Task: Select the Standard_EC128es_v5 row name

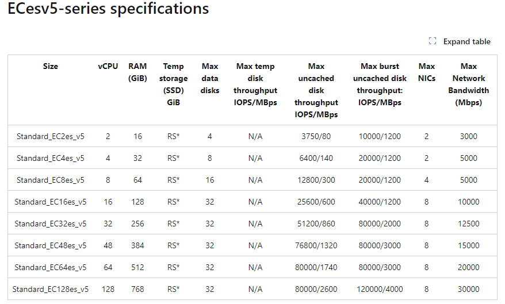Action: pyautogui.click(x=51, y=289)
